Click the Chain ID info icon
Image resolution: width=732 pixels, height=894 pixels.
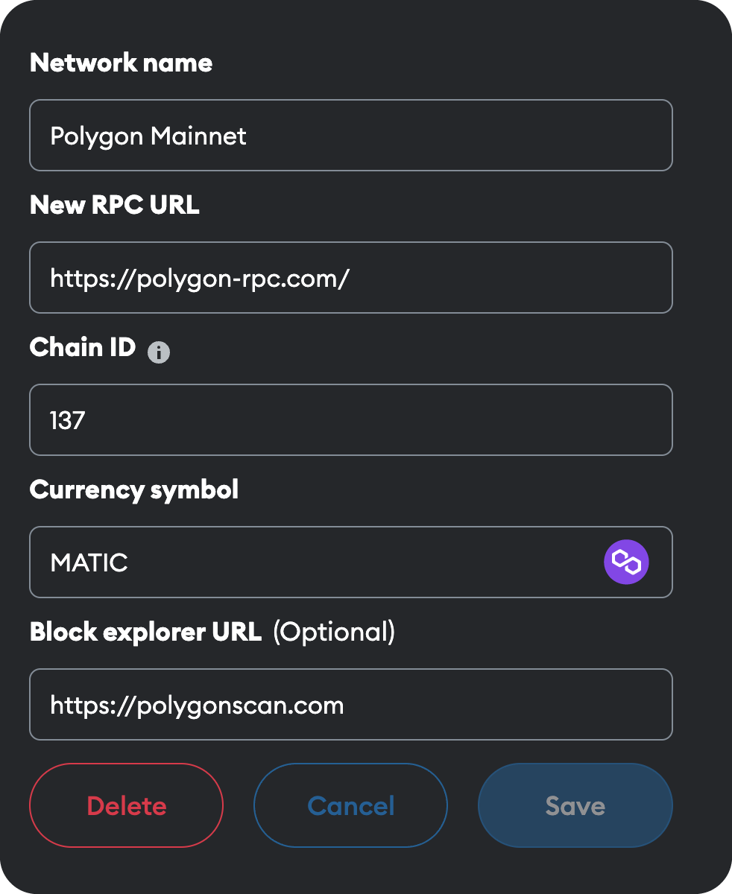(158, 352)
